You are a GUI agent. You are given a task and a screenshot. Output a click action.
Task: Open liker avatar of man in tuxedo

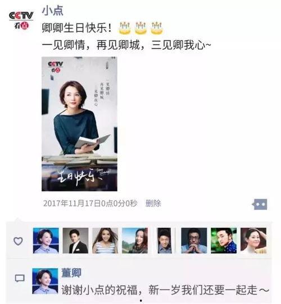(x=75, y=241)
